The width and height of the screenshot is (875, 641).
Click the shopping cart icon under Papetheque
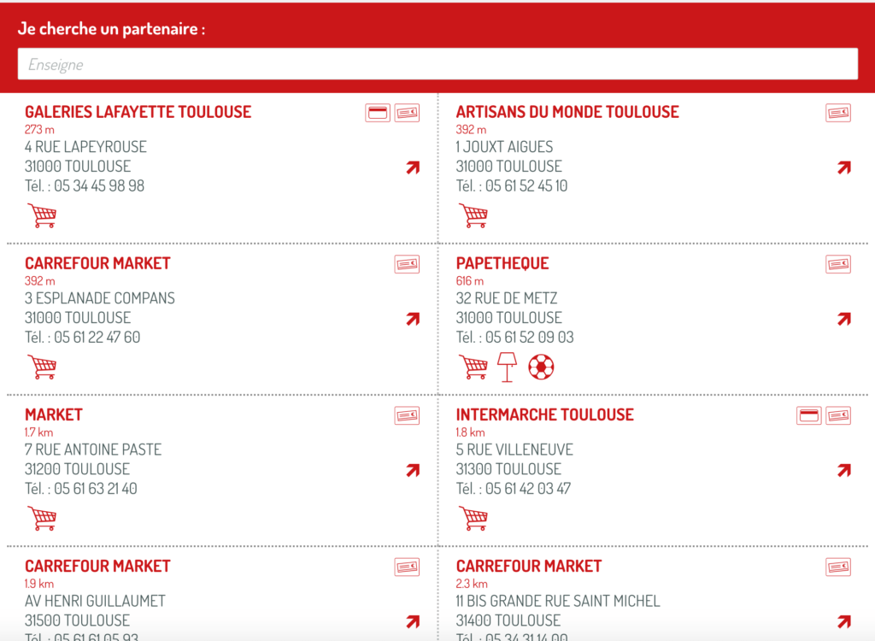tap(473, 367)
